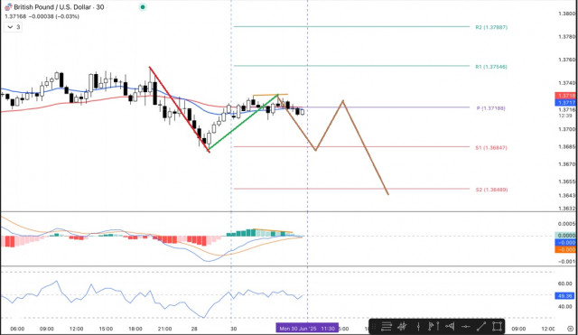Select the trend line drawing tool
Image resolution: width=578 pixels, height=335 pixels.
(481, 326)
